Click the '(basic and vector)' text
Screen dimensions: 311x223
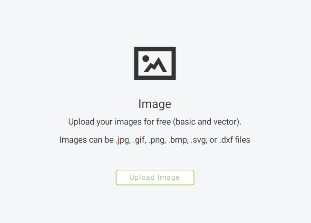pos(207,122)
